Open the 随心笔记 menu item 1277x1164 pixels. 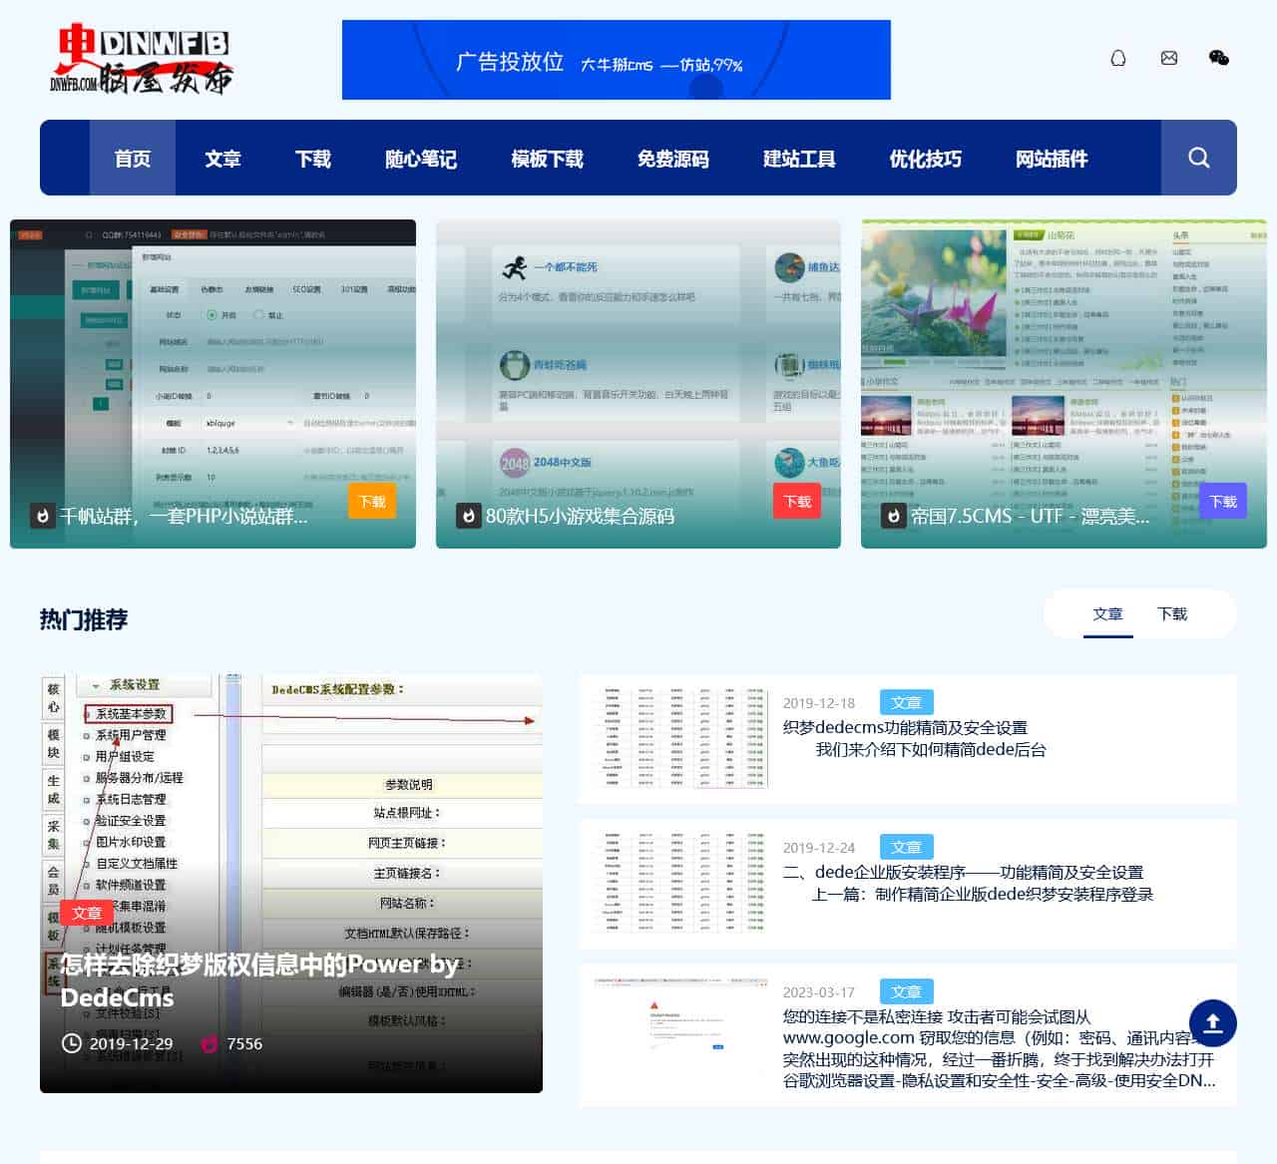tap(420, 158)
